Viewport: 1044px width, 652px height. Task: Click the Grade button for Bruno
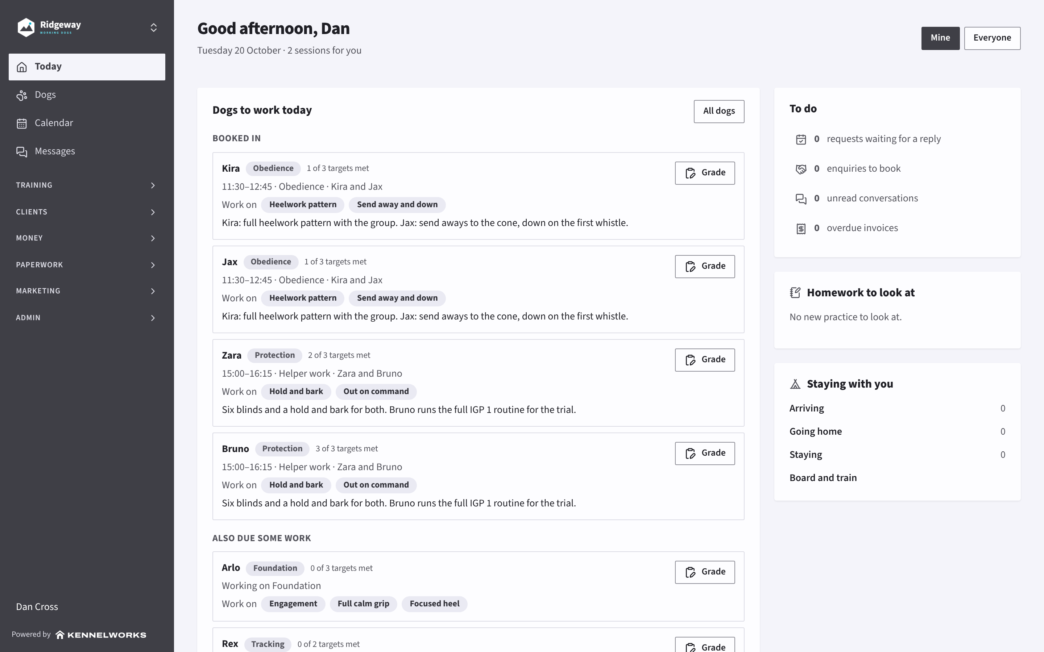coord(704,453)
